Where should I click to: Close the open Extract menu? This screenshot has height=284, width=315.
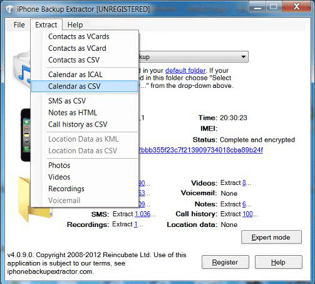pyautogui.click(x=46, y=25)
